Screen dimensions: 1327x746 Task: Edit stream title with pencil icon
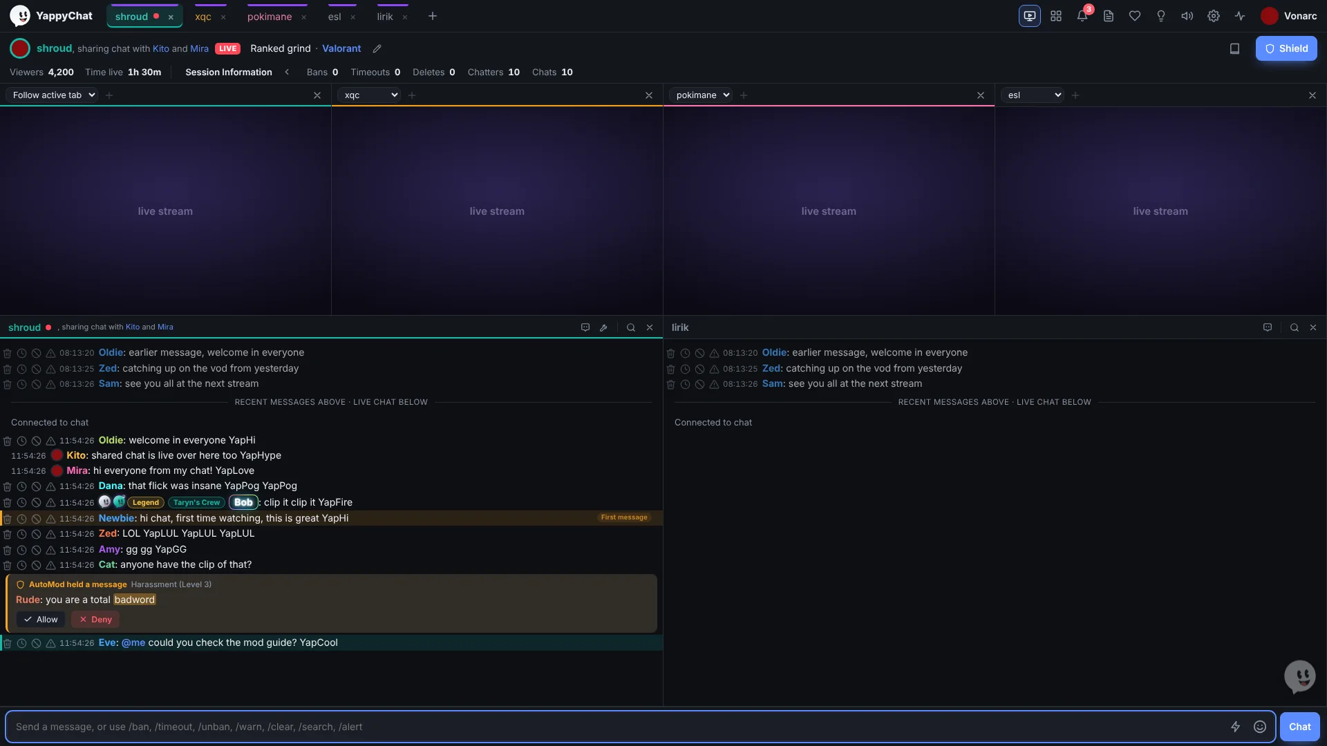377,48
